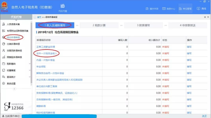The image size is (211, 118).
Task: Click 填写 for 全年一次性奖金收入 row
Action: (x=189, y=54)
